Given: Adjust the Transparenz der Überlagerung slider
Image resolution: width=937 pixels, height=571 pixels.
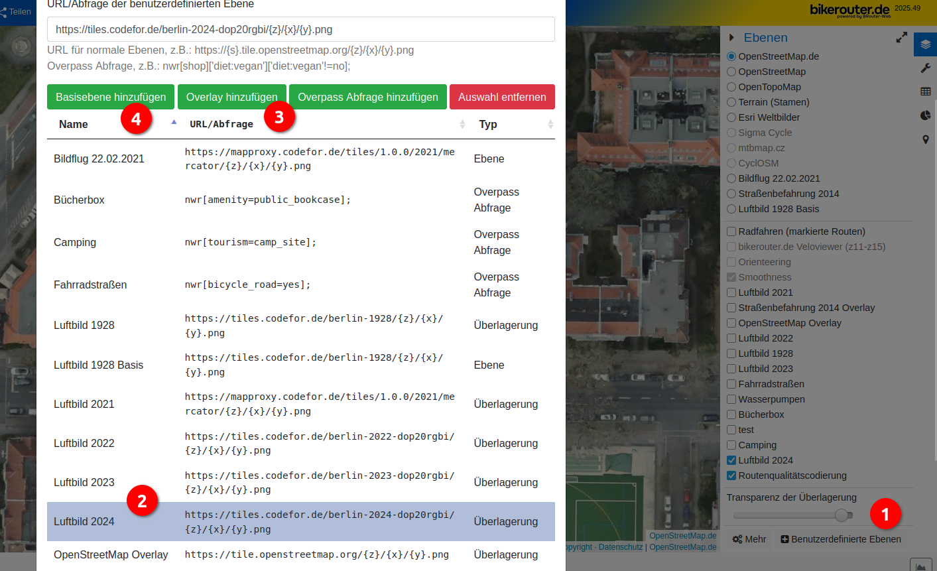Looking at the screenshot, I should click(x=842, y=515).
